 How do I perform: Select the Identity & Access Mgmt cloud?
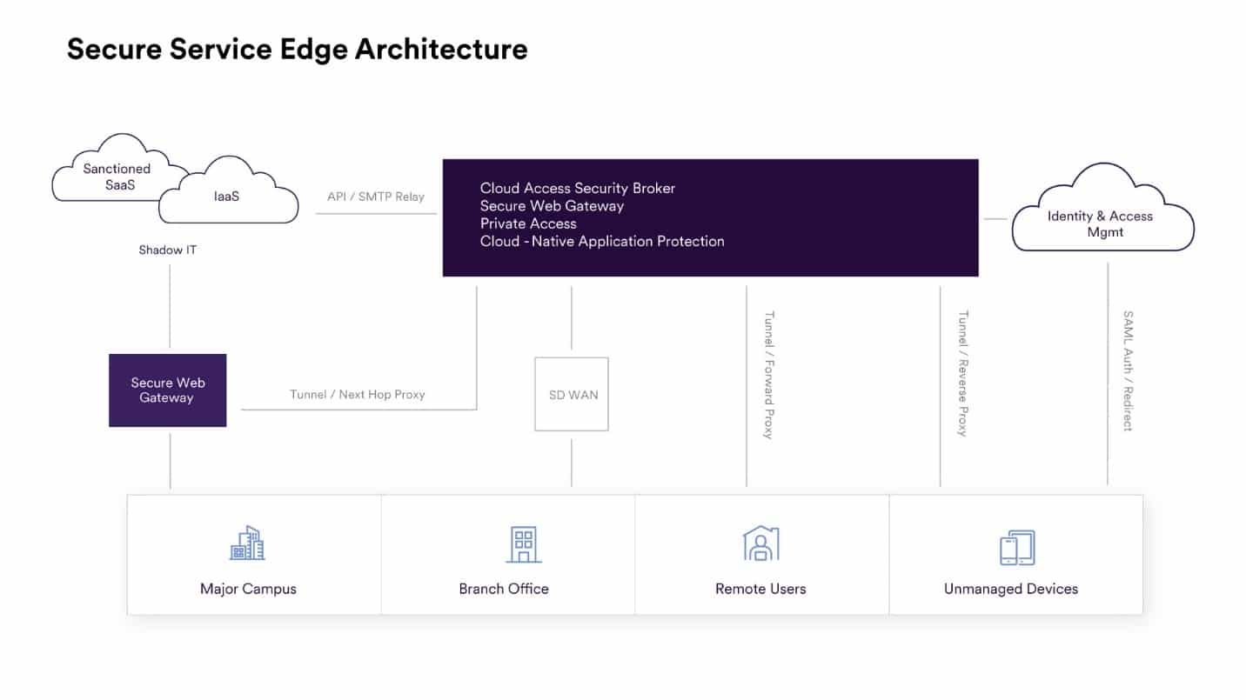pos(1102,222)
